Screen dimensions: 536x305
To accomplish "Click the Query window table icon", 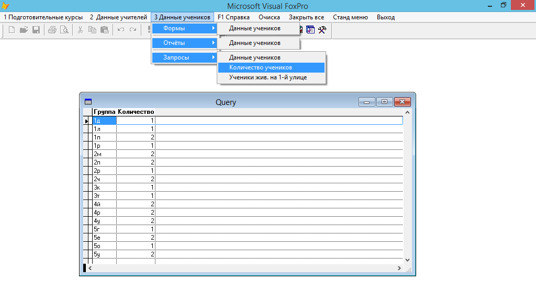I will tap(88, 102).
